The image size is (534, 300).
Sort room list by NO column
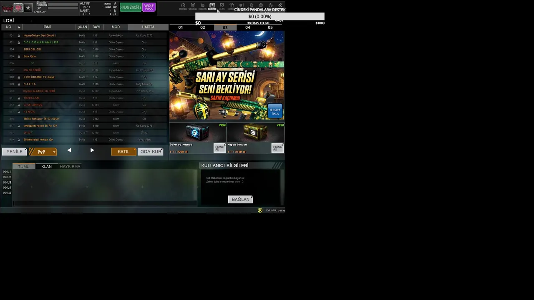[x=8, y=27]
